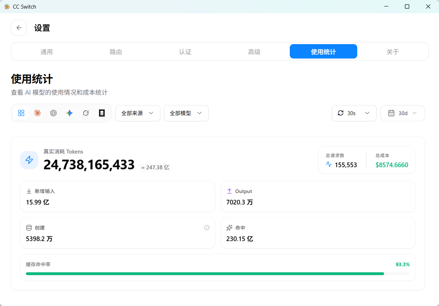Filter usage by the Gemini icon
439x306 pixels.
pyautogui.click(x=70, y=113)
